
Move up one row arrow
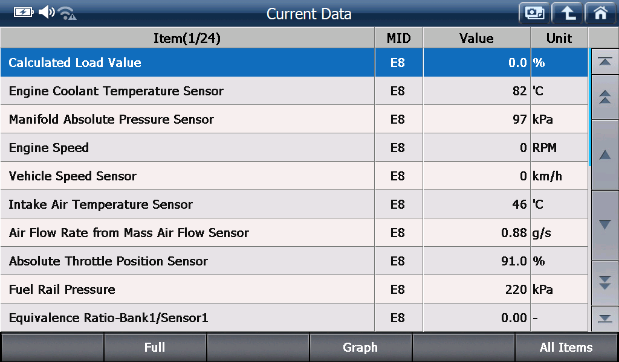click(604, 155)
